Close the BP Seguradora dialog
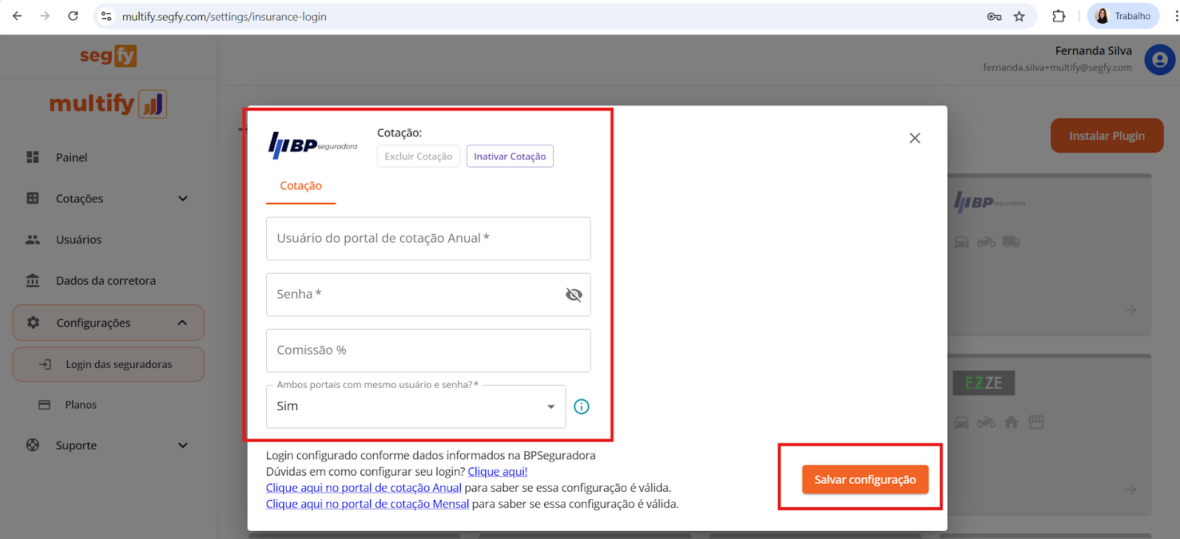Viewport: 1180px width, 539px height. coord(914,138)
